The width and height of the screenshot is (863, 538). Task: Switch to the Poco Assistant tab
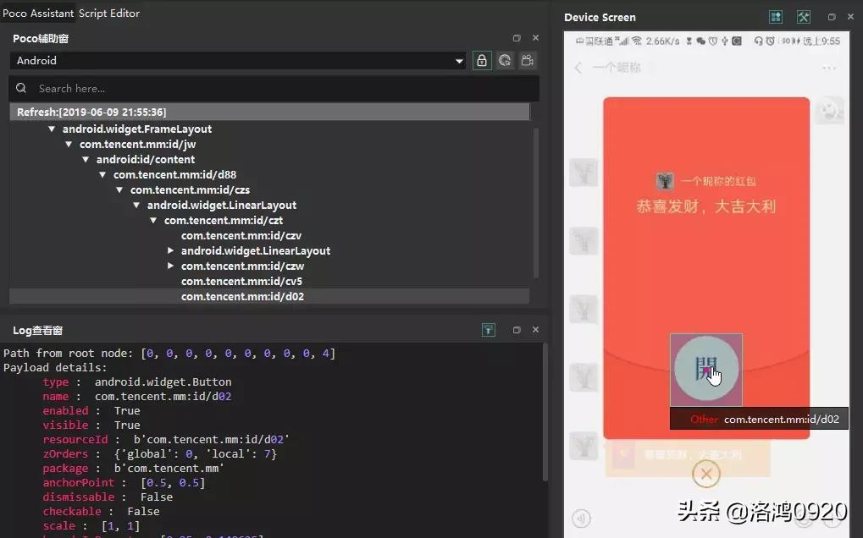coord(38,13)
